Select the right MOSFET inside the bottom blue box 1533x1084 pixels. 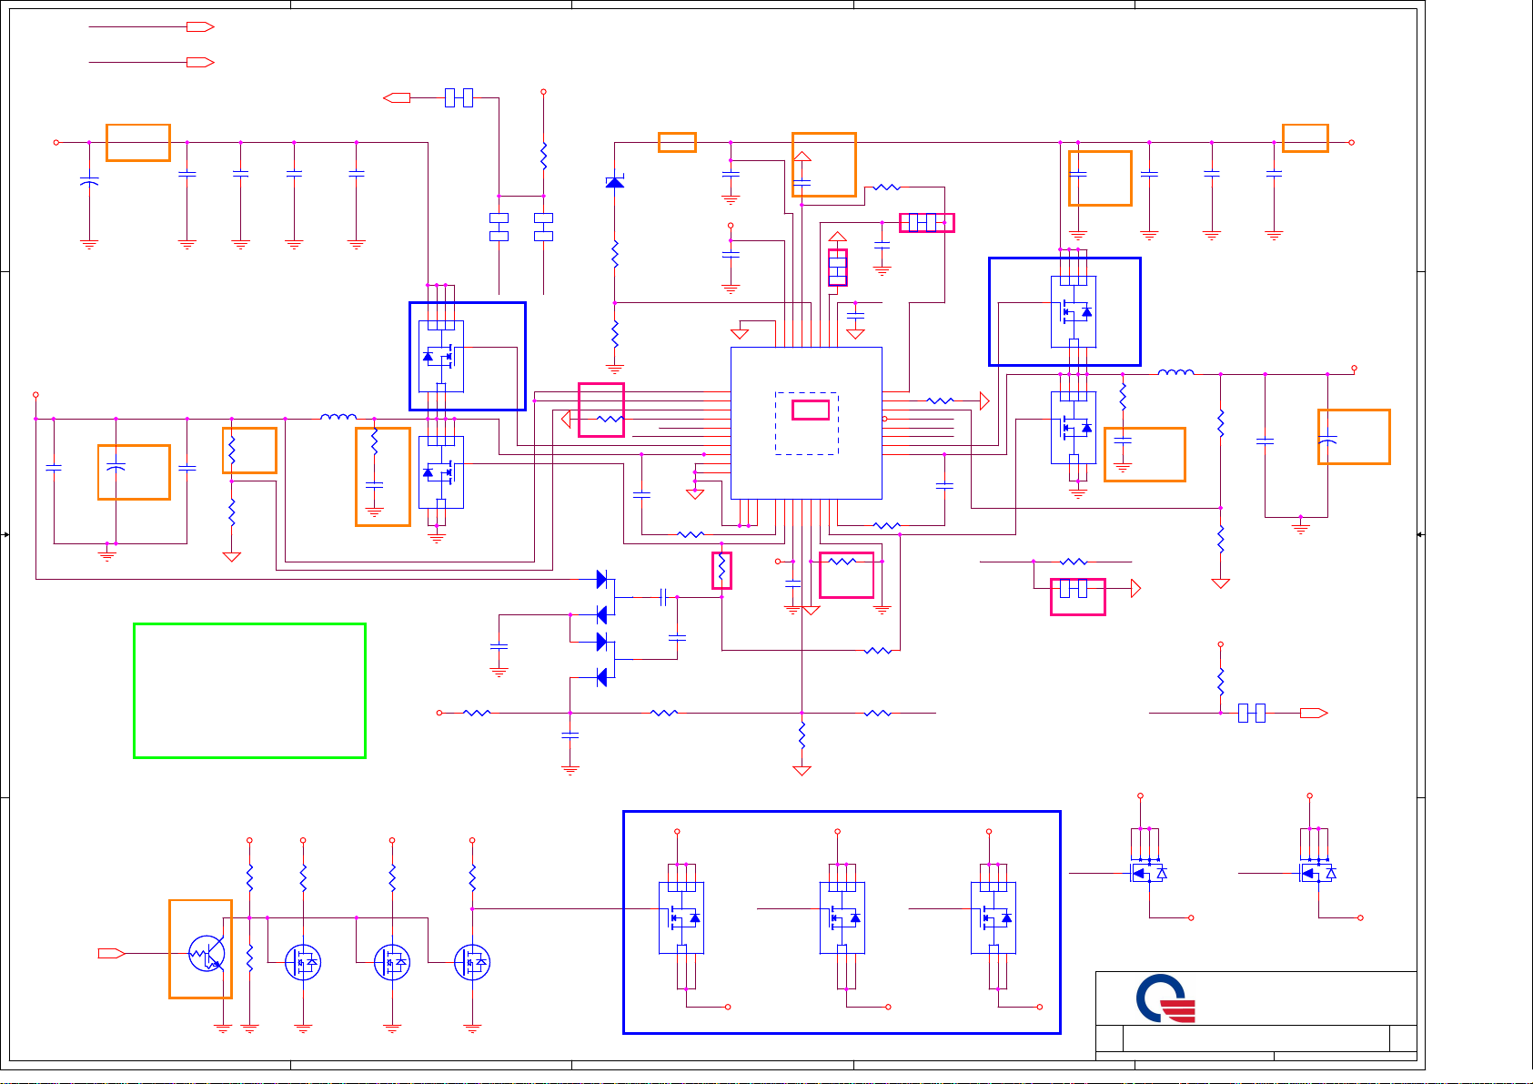993,917
